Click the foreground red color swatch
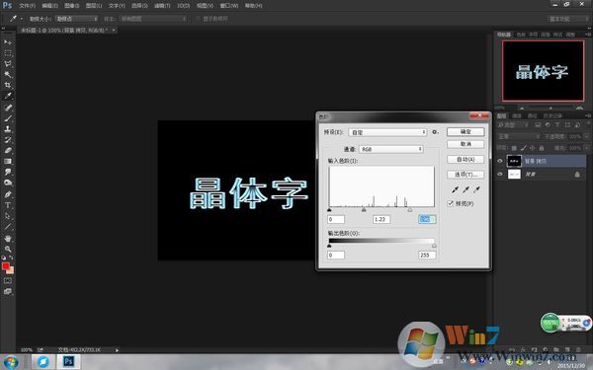The height and width of the screenshot is (370, 593). click(5, 266)
